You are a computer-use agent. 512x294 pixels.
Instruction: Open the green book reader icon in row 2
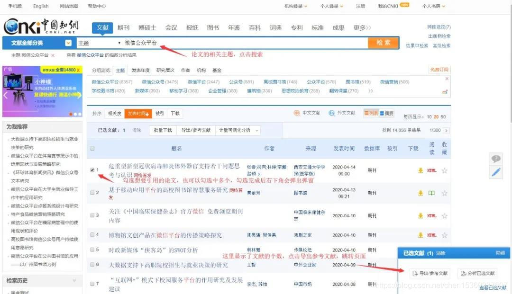point(431,193)
